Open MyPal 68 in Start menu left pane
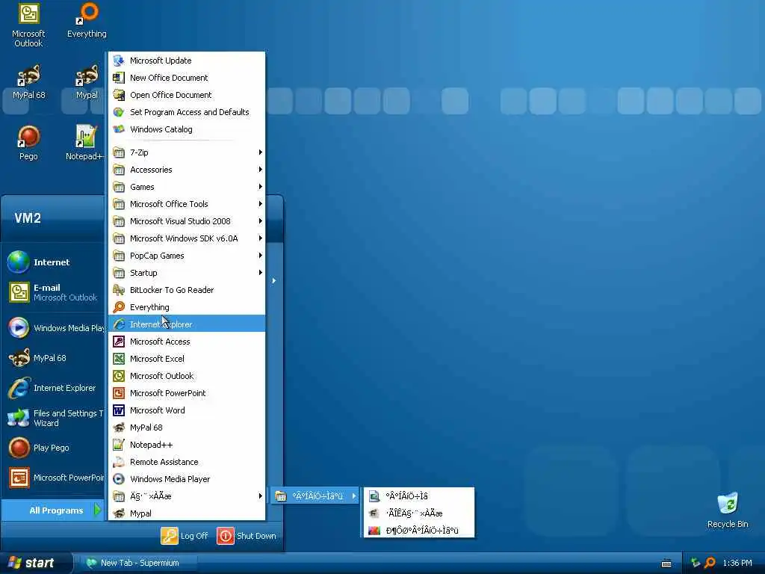Viewport: 765px width, 574px height. point(53,358)
